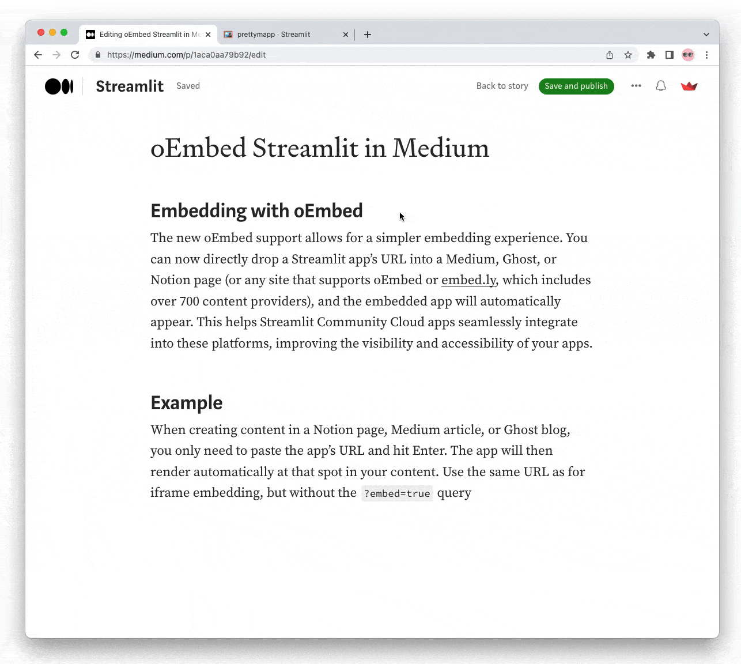The width and height of the screenshot is (741, 664).
Task: Open the tab search chevron
Action: 706,35
